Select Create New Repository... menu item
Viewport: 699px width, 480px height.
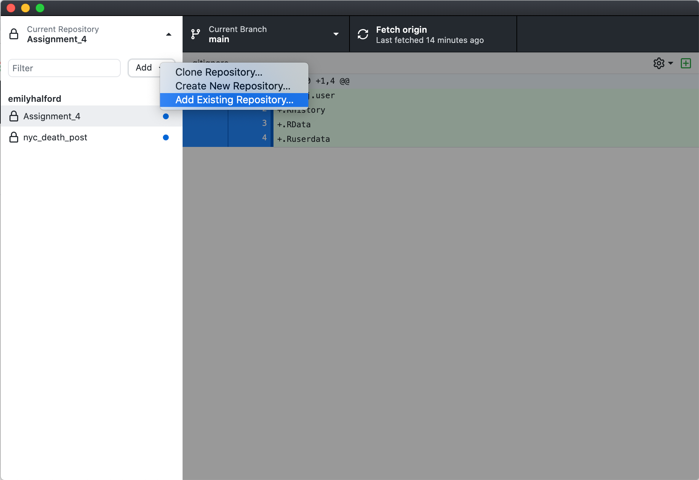click(233, 86)
